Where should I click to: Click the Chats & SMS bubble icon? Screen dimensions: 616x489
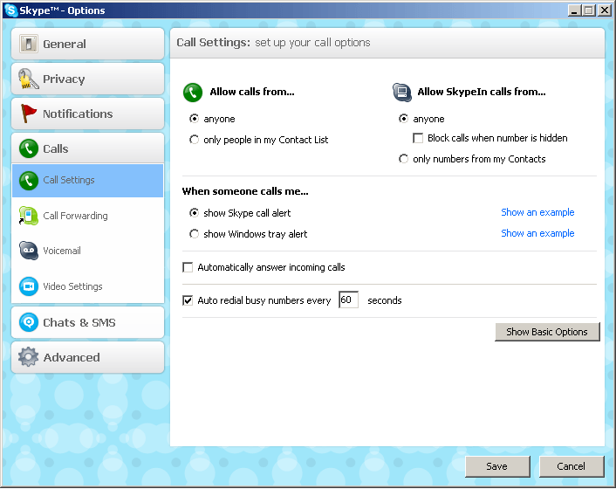(x=29, y=322)
